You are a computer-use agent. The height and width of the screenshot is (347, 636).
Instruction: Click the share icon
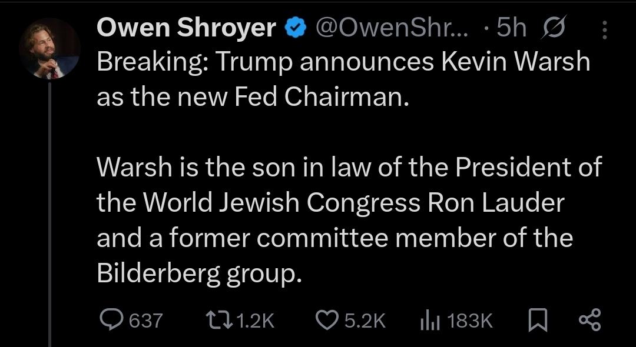[588, 319]
